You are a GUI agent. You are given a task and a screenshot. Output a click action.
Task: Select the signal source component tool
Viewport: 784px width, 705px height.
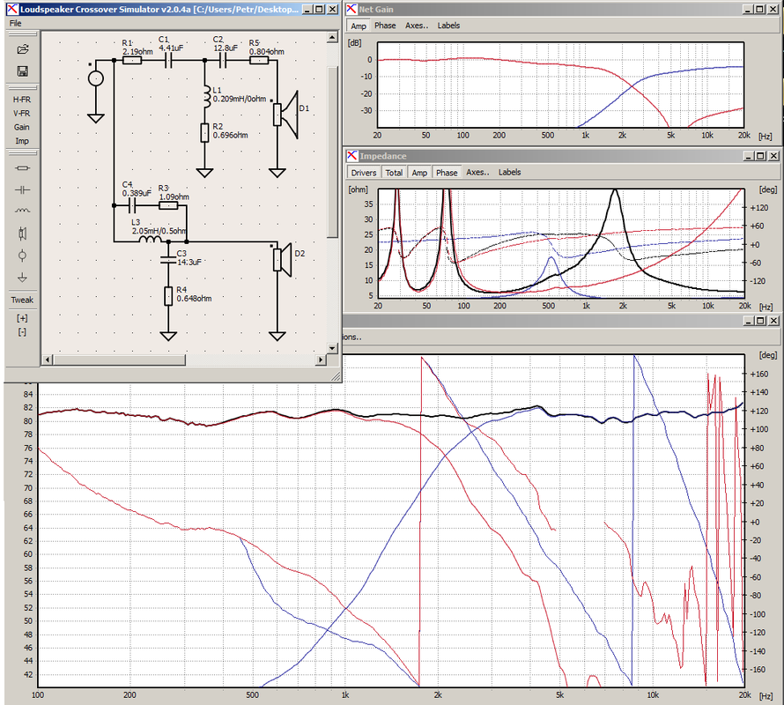(x=23, y=256)
